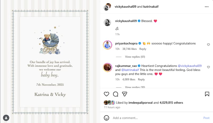Open emoji picker in comment box
Screen dimensions: 213x123
[x=107, y=118]
